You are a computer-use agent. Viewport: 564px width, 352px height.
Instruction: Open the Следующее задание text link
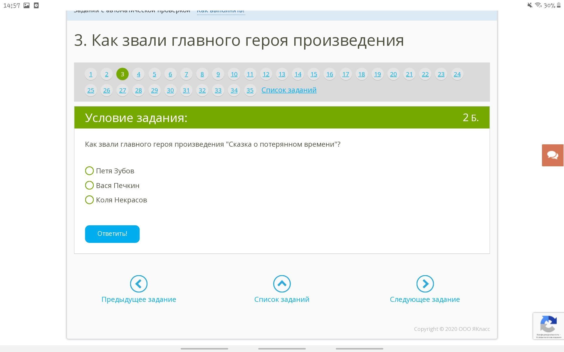(x=424, y=299)
